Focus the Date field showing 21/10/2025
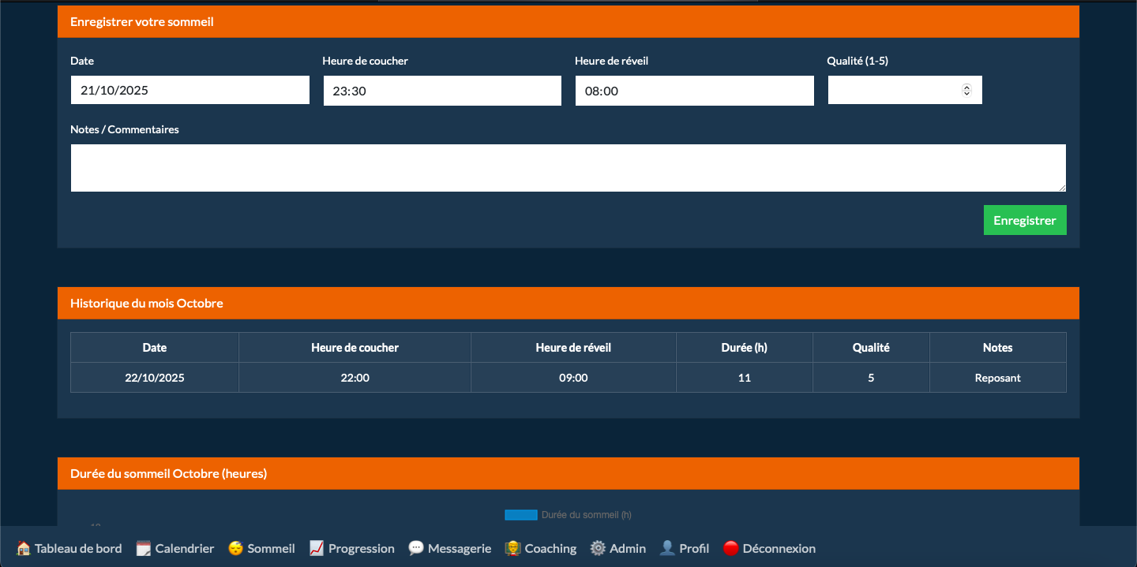Image resolution: width=1137 pixels, height=567 pixels. 189,90
